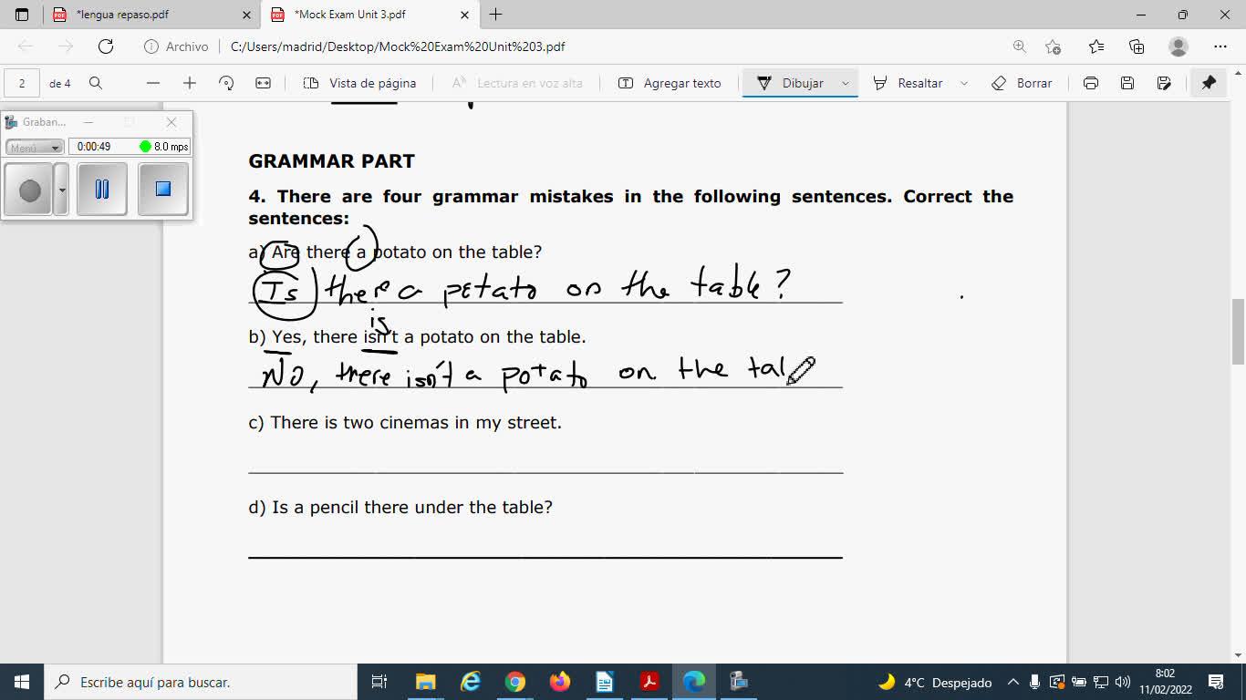Close the Mock Exam Unit 3.pdf tab
Image resolution: width=1246 pixels, height=700 pixels.
(464, 15)
